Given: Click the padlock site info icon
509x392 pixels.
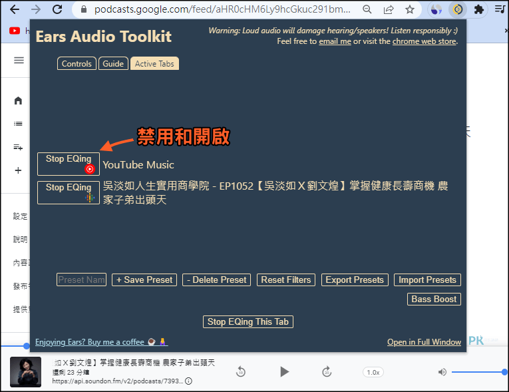Looking at the screenshot, I should 84,9.
